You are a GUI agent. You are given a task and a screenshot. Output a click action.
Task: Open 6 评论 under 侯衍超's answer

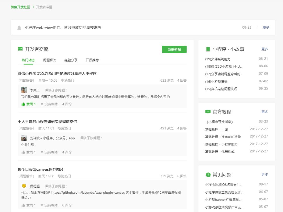point(67,205)
